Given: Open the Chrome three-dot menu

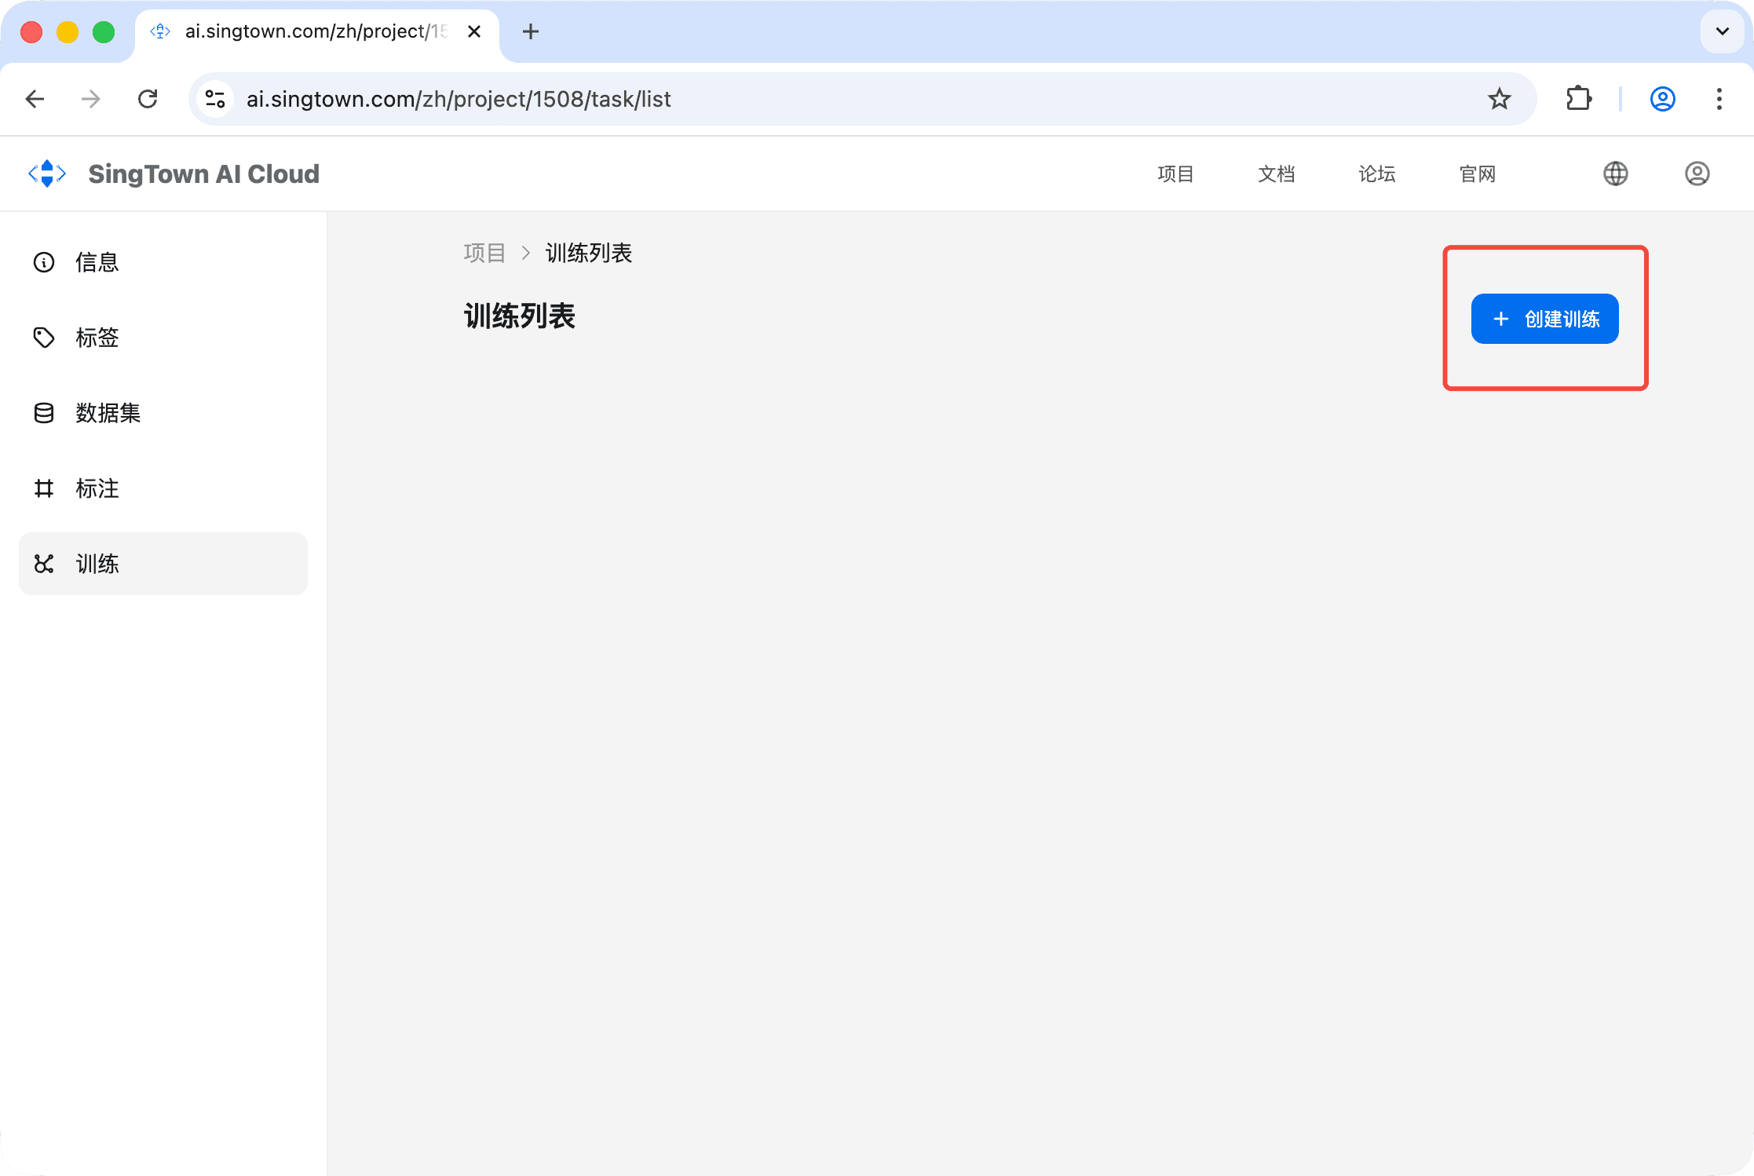Looking at the screenshot, I should 1719,99.
